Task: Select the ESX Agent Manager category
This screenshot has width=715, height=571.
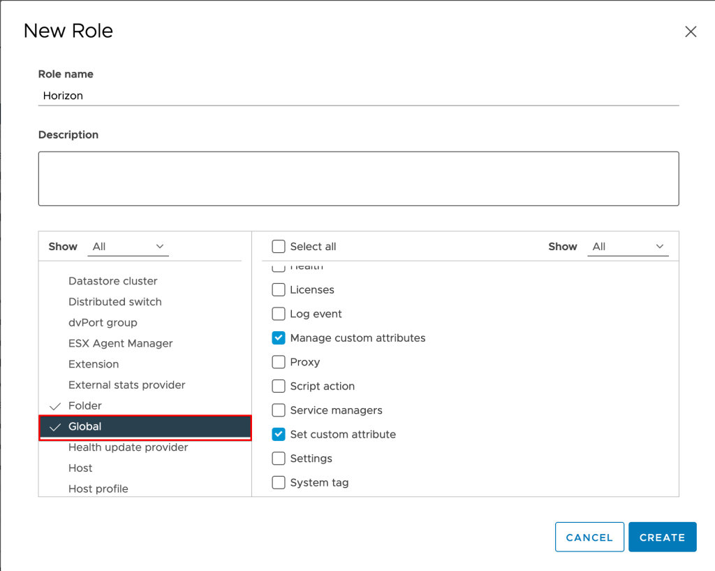Action: (x=120, y=343)
